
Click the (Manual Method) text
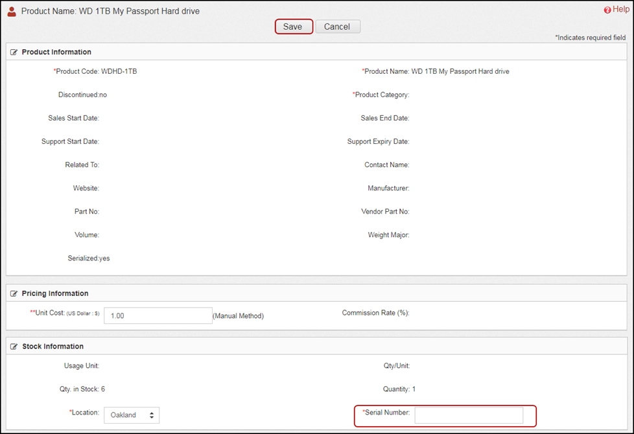pyautogui.click(x=238, y=316)
